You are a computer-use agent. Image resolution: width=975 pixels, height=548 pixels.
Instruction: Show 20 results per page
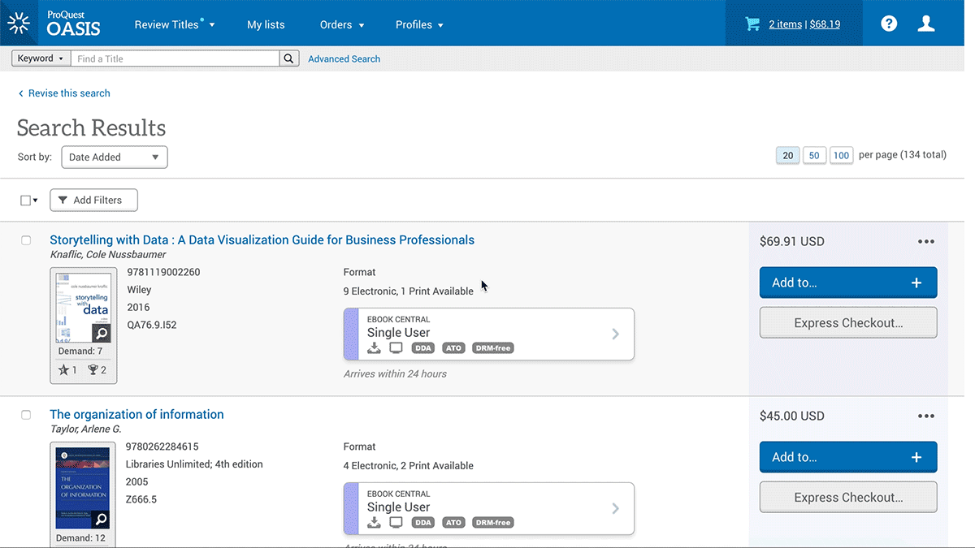pyautogui.click(x=788, y=155)
